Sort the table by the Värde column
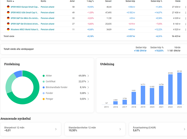The height and width of the screenshot is (139, 187). [x=178, y=1]
